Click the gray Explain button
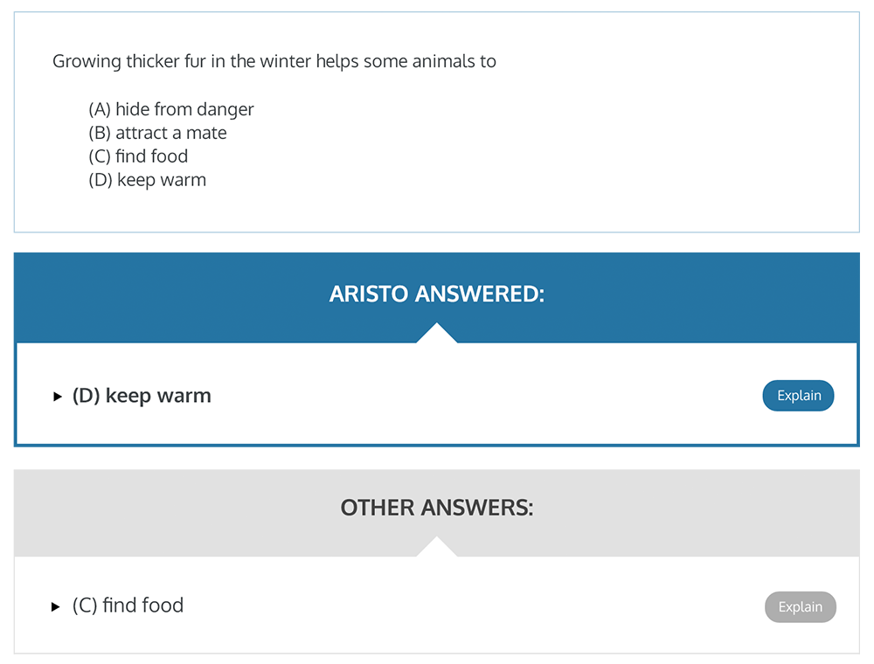Screen dimensions: 874x664 click(800, 607)
